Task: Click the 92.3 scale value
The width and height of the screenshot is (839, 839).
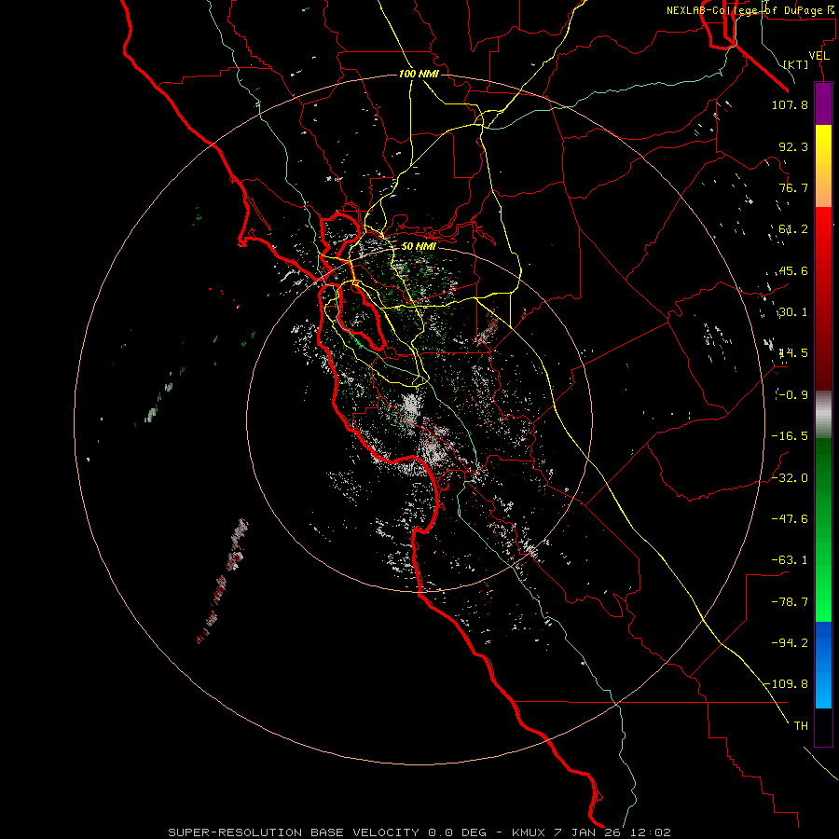Action: pyautogui.click(x=793, y=146)
